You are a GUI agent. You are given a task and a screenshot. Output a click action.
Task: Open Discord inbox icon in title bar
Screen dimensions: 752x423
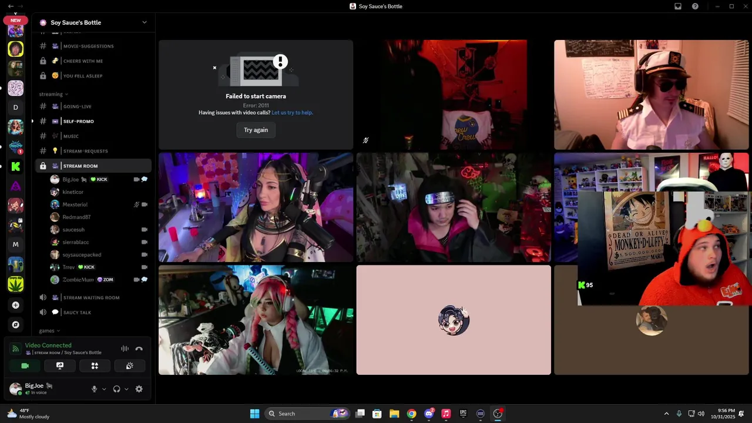[x=678, y=6]
